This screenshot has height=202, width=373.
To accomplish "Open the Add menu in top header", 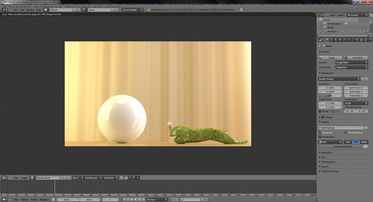I will pyautogui.click(x=22, y=10).
